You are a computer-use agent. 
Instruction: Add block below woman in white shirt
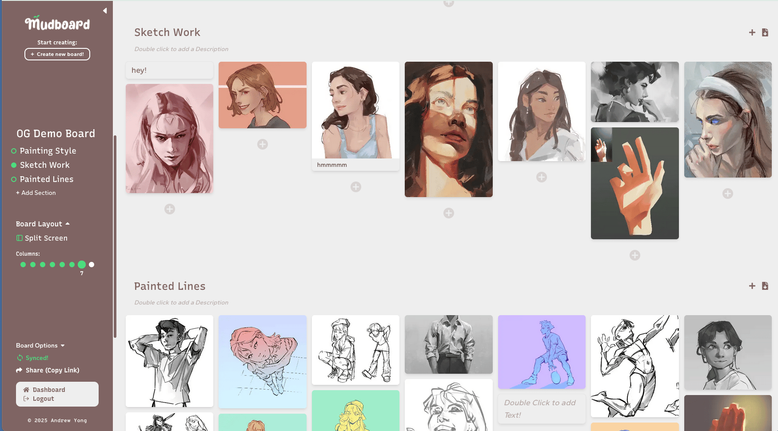coord(542,177)
